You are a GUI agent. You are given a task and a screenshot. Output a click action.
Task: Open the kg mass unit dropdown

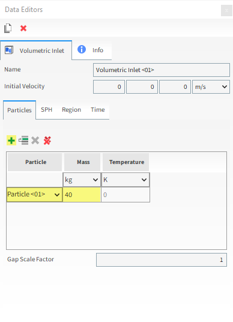pyautogui.click(x=82, y=180)
